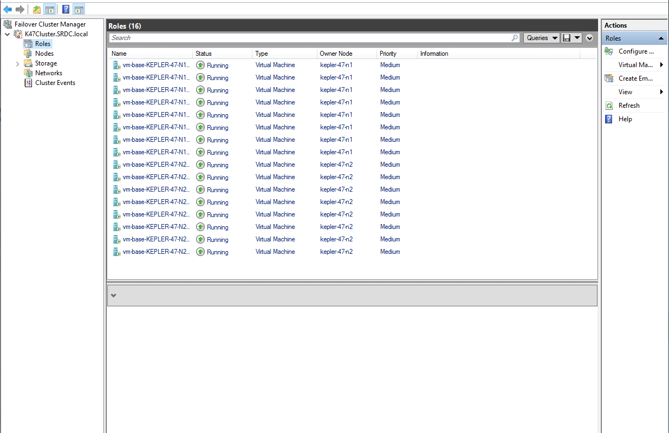
Task: Open the Virtual Machines submenu
Action: (635, 65)
